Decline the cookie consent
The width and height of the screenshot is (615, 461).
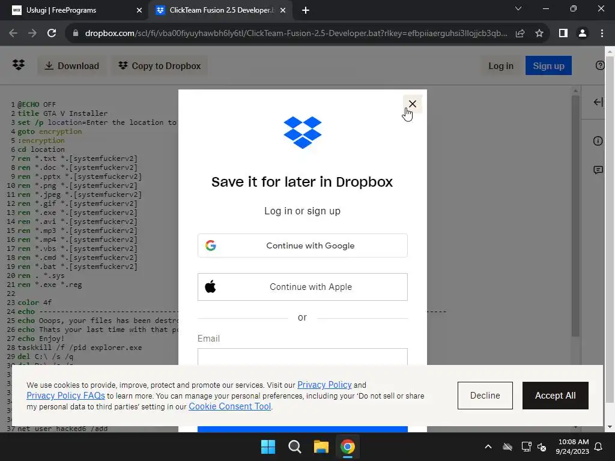(485, 396)
